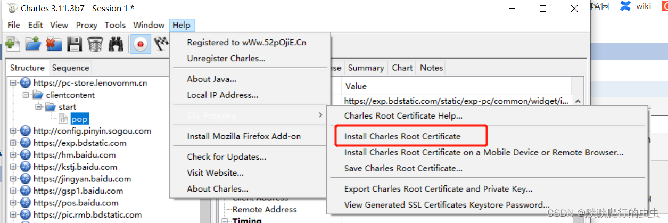Switch to the Sequence tab
668x223 pixels.
(70, 68)
